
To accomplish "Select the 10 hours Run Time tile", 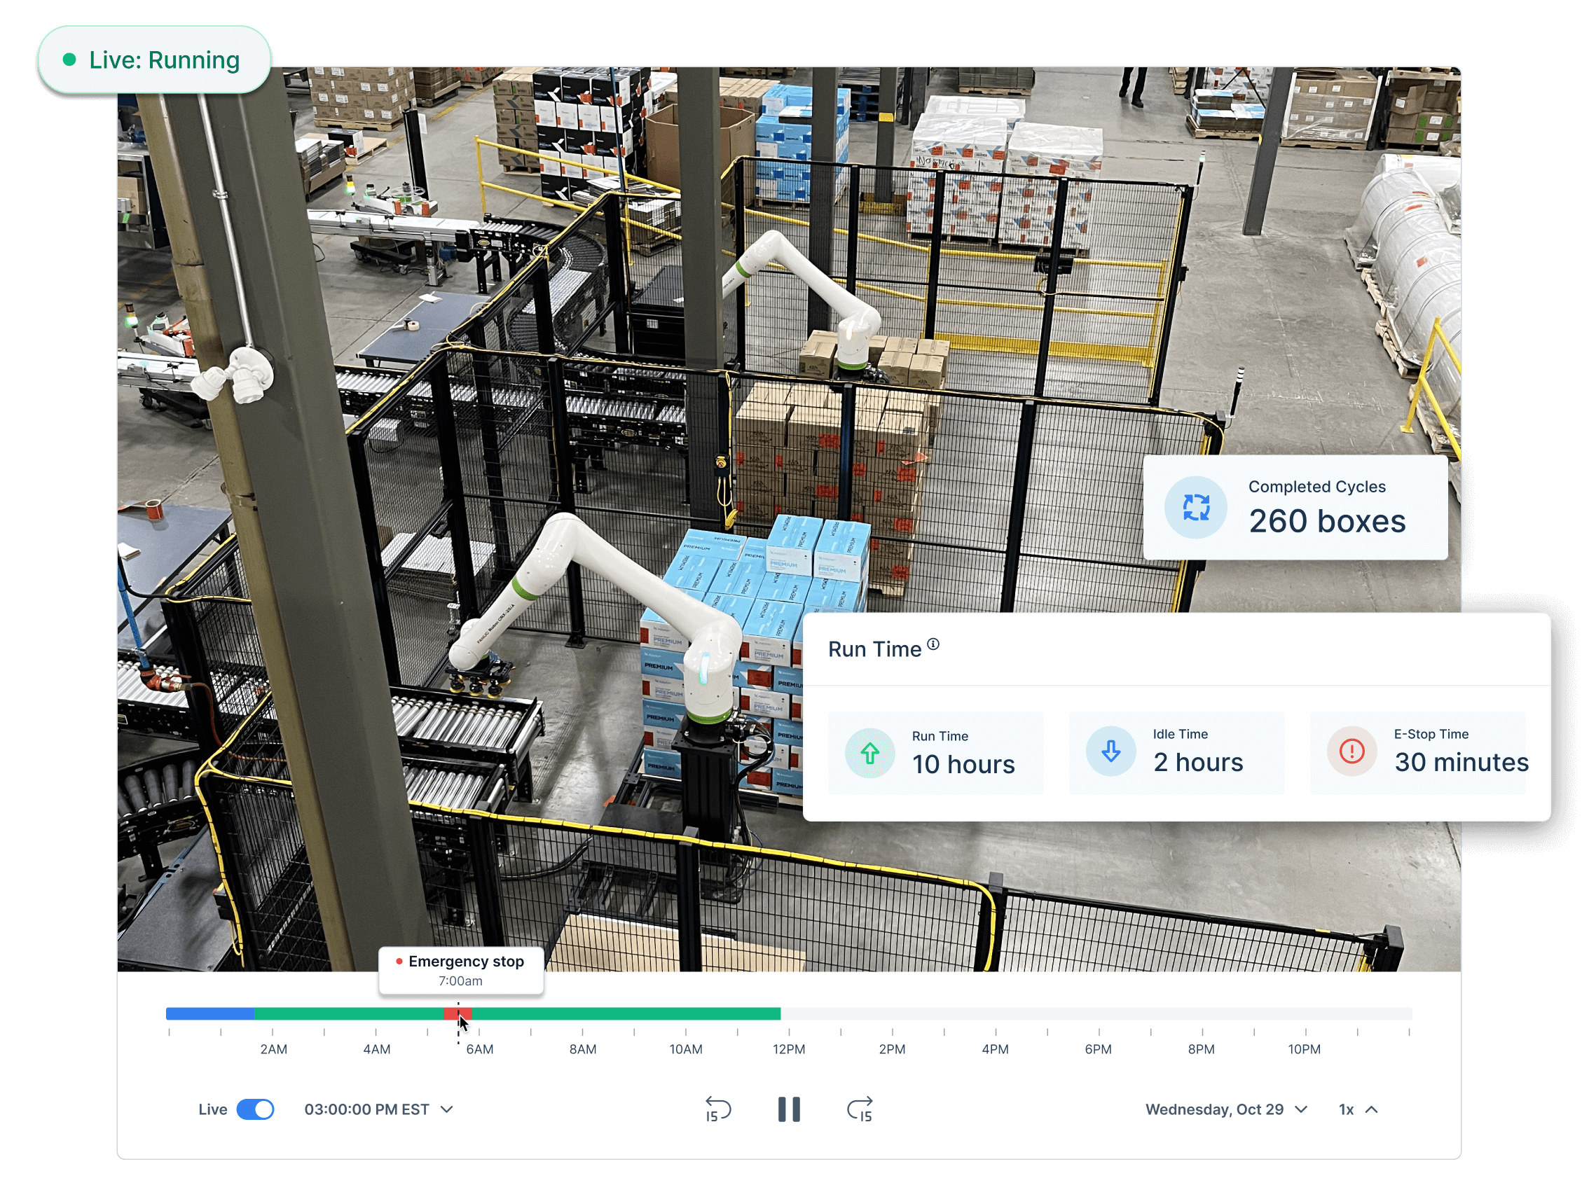I will 935,753.
